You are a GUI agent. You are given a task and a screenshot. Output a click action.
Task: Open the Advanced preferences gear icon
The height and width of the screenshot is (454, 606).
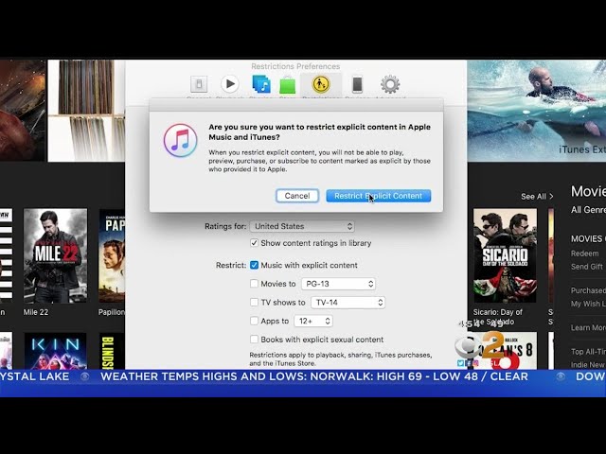(390, 84)
